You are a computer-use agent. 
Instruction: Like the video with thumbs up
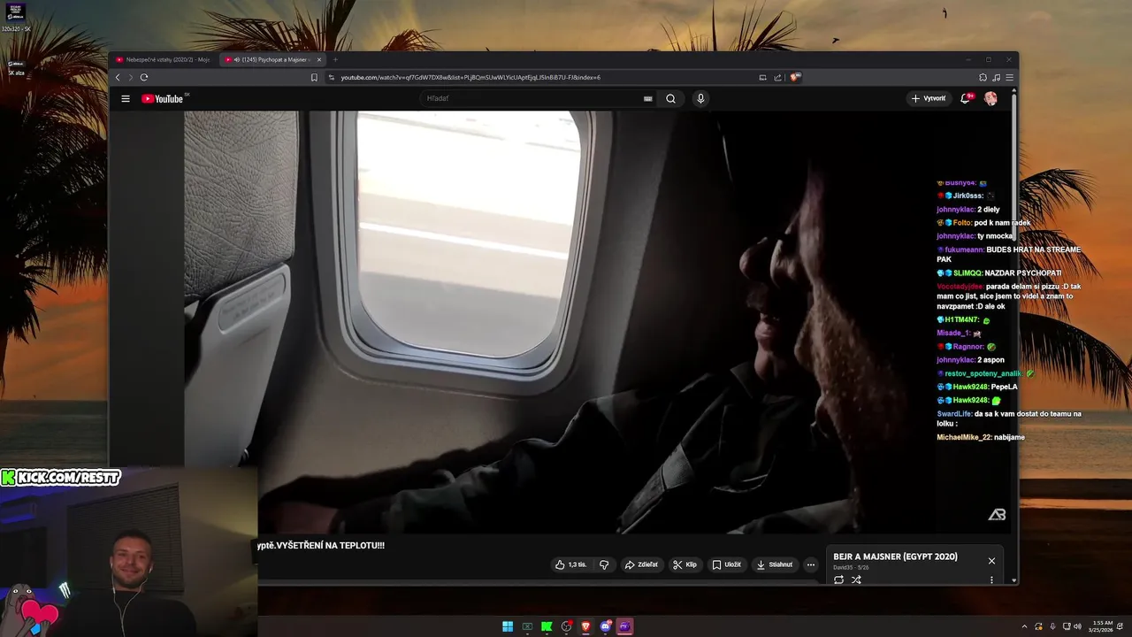[571, 564]
